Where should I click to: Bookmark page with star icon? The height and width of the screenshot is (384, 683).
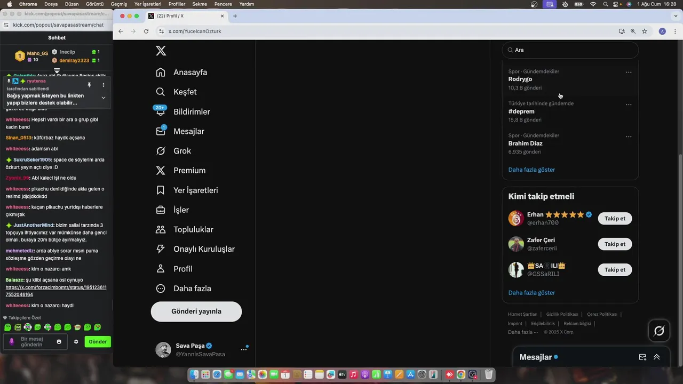(645, 31)
